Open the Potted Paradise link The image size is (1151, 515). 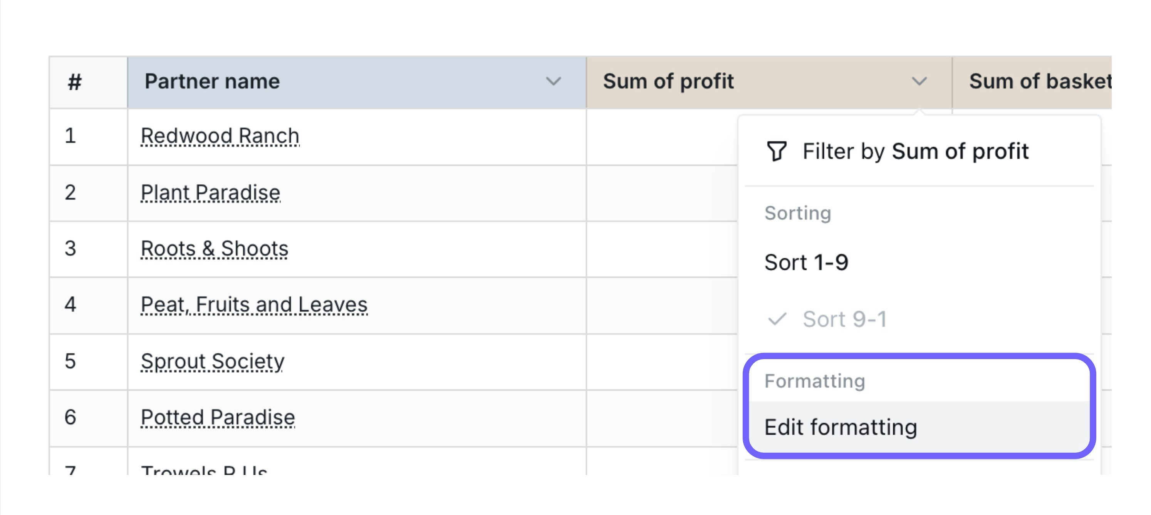click(x=218, y=417)
